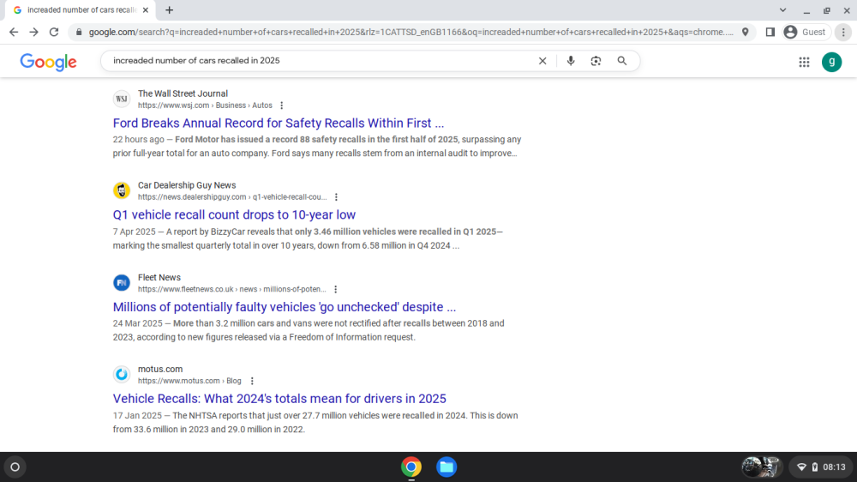Search by image with the camera icon
The width and height of the screenshot is (857, 482).
[x=596, y=61]
